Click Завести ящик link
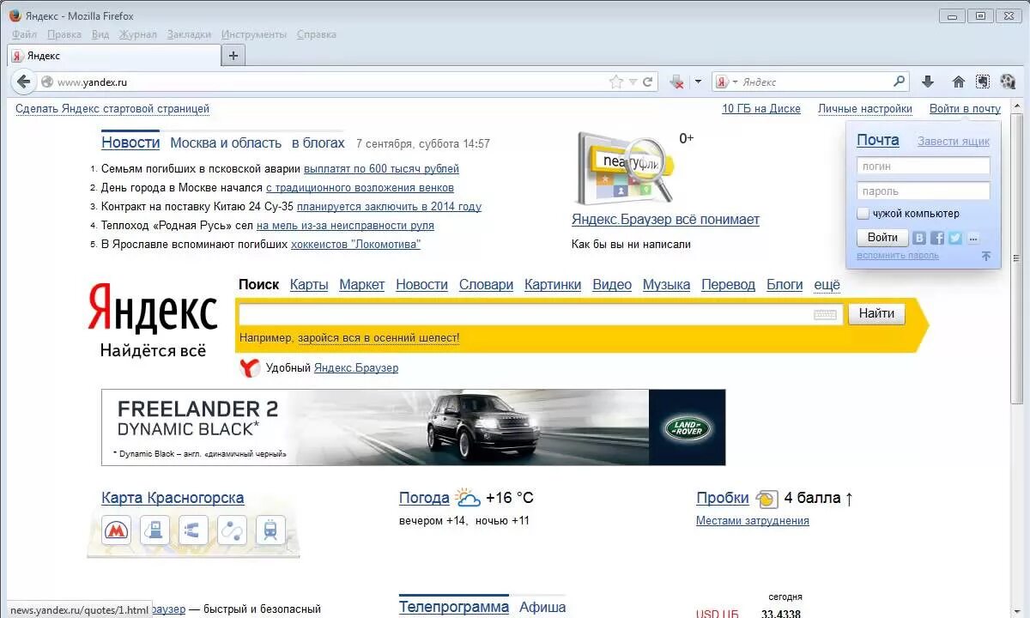 click(954, 142)
